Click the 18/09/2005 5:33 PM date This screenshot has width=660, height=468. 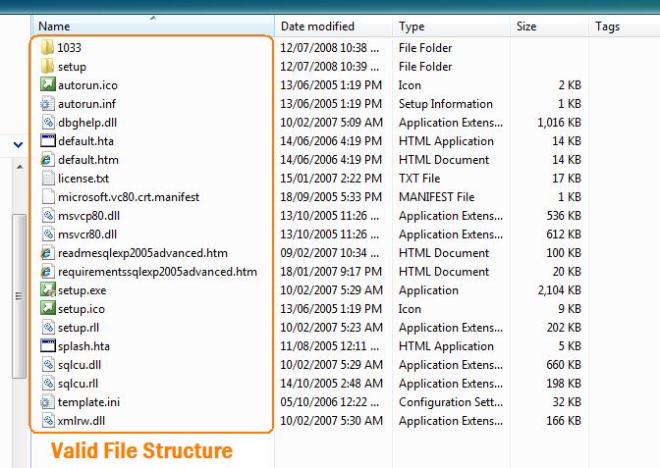click(331, 197)
